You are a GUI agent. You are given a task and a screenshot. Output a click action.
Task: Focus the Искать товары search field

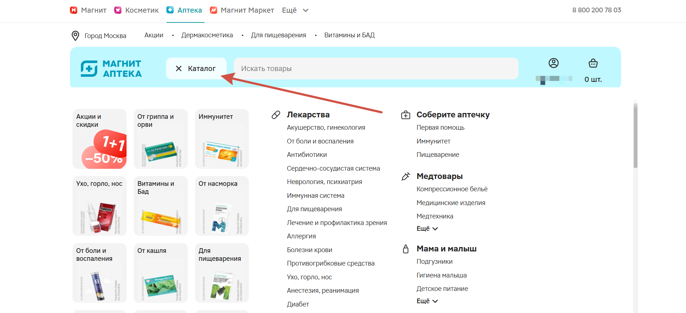coord(376,68)
